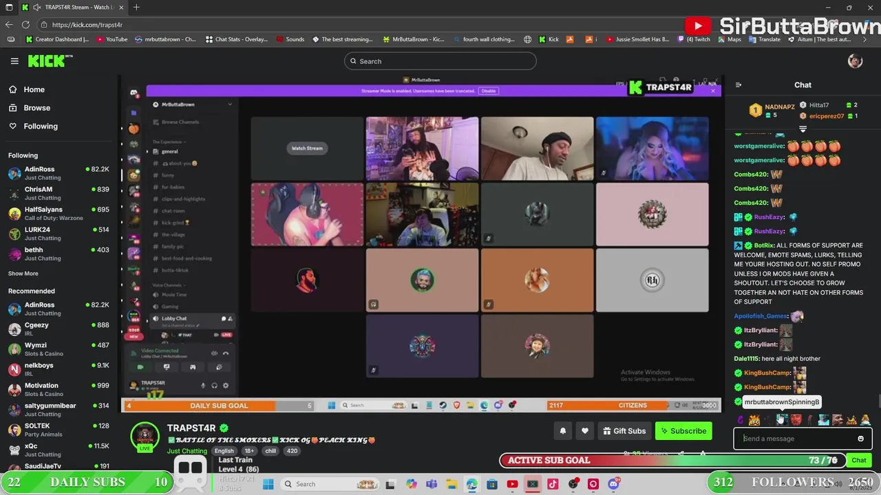Image resolution: width=881 pixels, height=495 pixels.
Task: Click the TRAPST4R channel avatar
Action: [x=145, y=435]
